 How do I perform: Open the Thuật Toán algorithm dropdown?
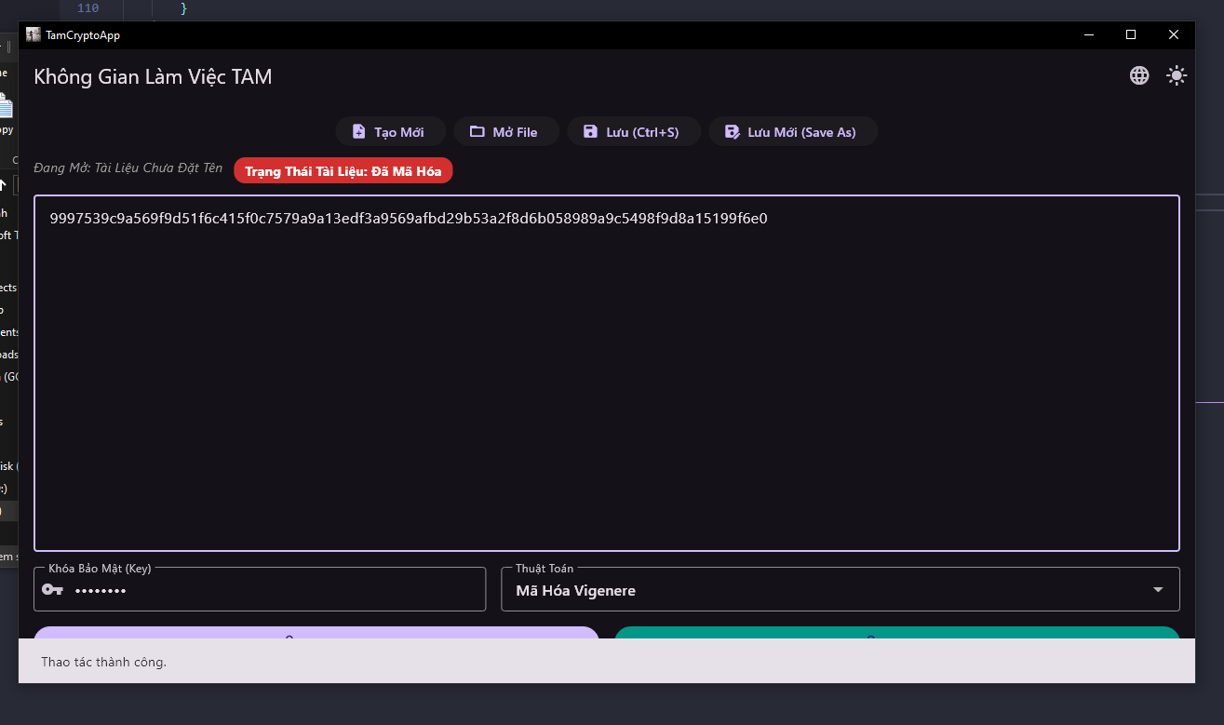click(x=841, y=590)
